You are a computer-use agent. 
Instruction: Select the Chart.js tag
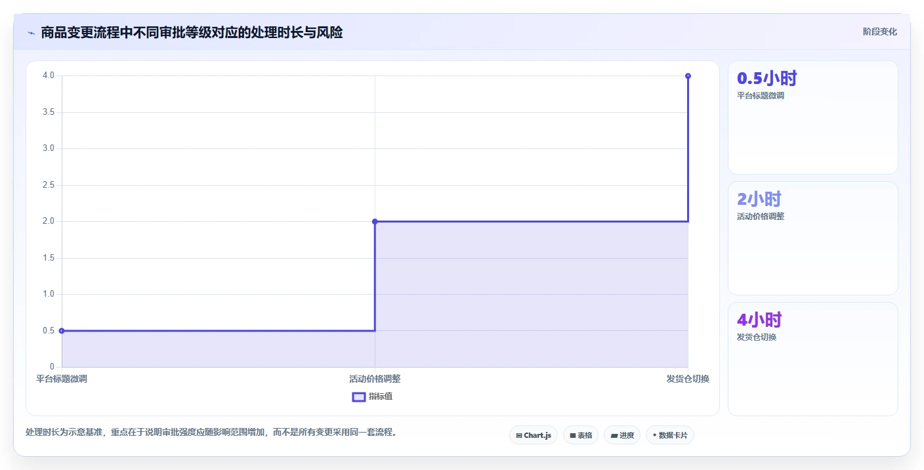(534, 435)
